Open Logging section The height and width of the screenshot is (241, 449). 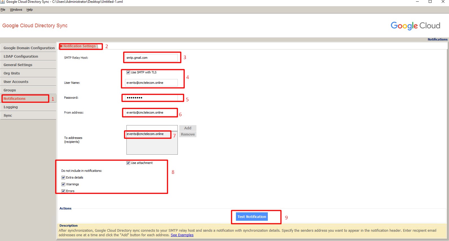point(28,107)
